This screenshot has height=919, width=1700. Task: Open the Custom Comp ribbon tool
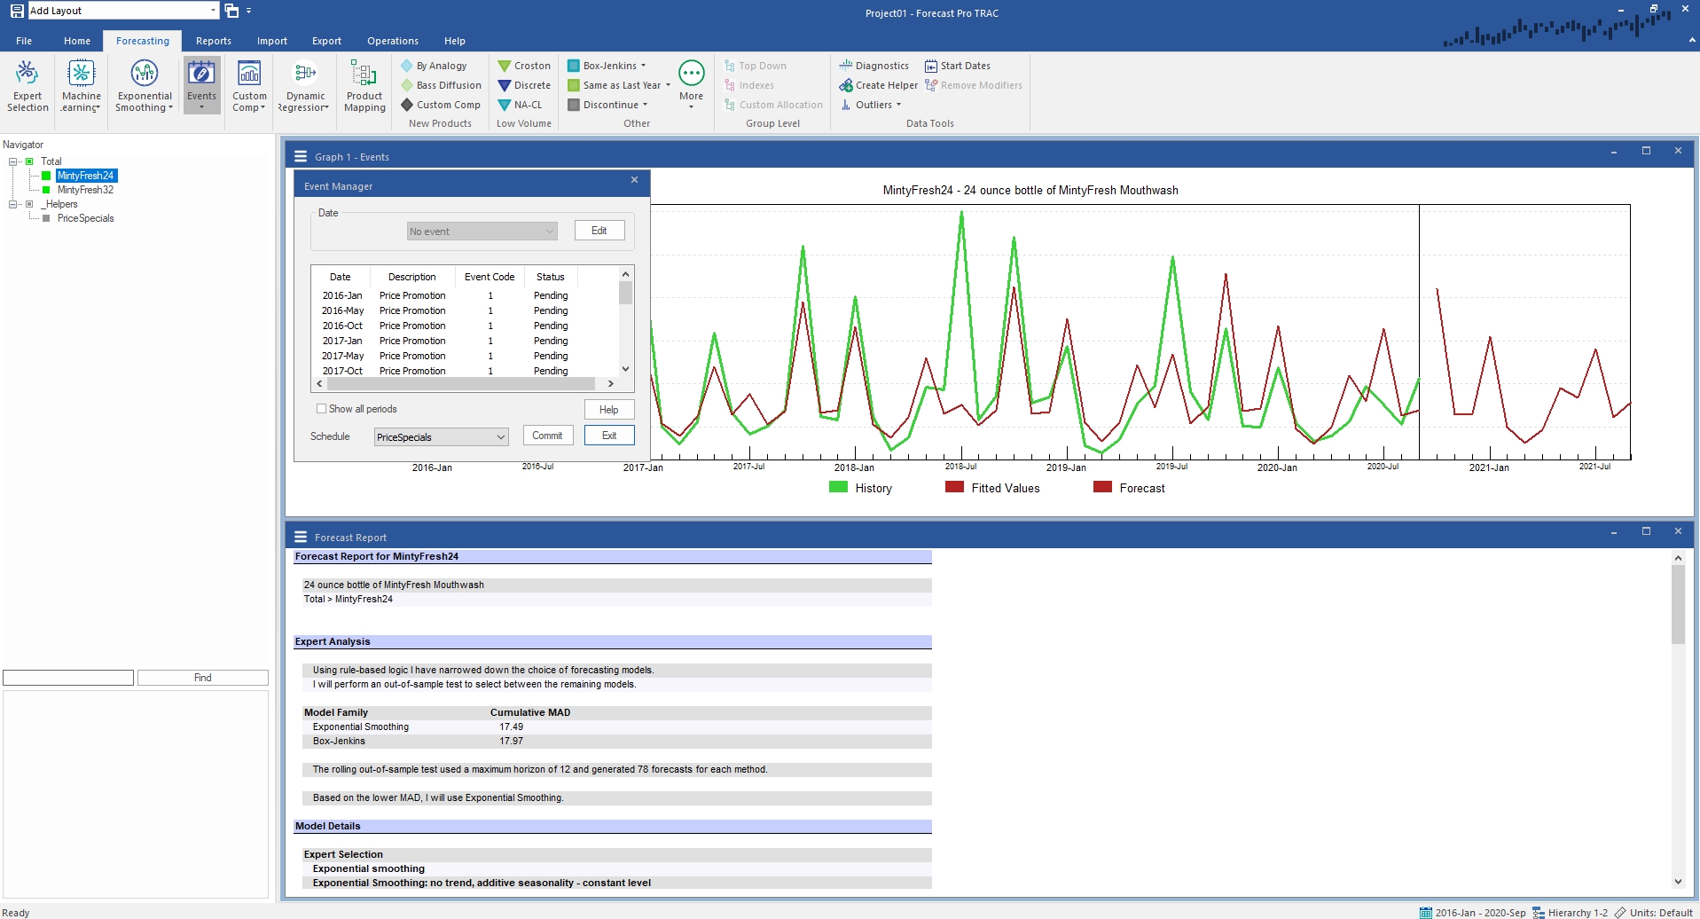[x=249, y=86]
